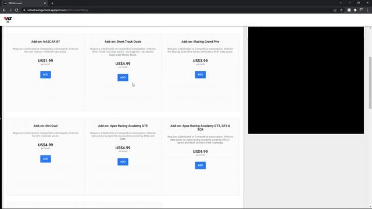Viewport: 372px width, 209px height.
Task: Click the 'Add-on: Dirt Oval' title
Action: (x=45, y=126)
